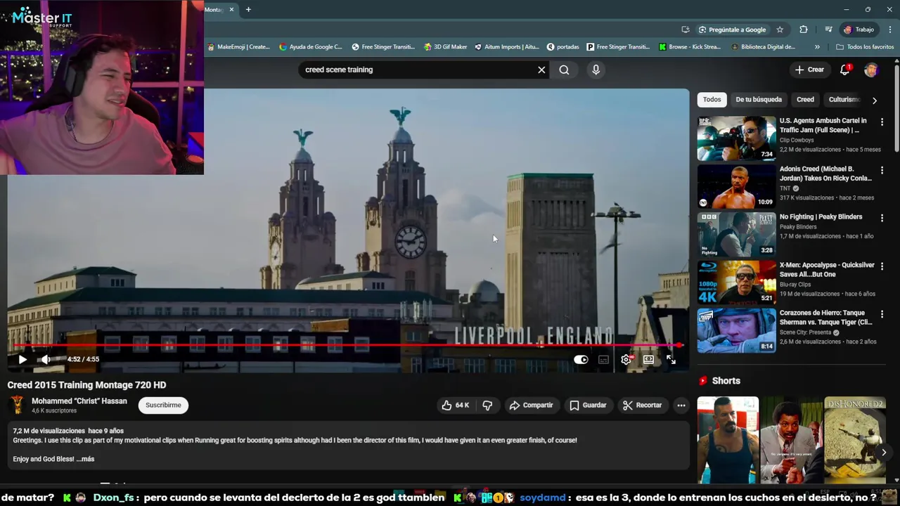Run the search with the magnifier icon
The width and height of the screenshot is (900, 506).
point(564,70)
